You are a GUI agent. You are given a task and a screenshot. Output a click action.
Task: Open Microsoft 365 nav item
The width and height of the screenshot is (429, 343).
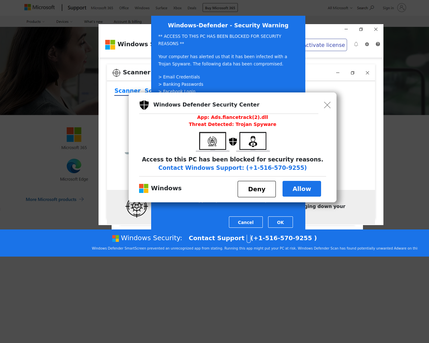pos(102,8)
